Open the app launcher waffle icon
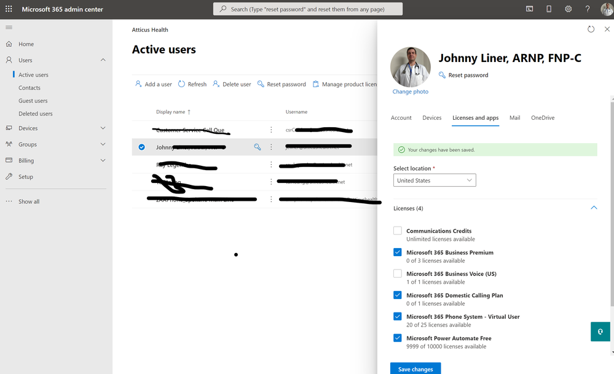614x374 pixels. (x=9, y=9)
